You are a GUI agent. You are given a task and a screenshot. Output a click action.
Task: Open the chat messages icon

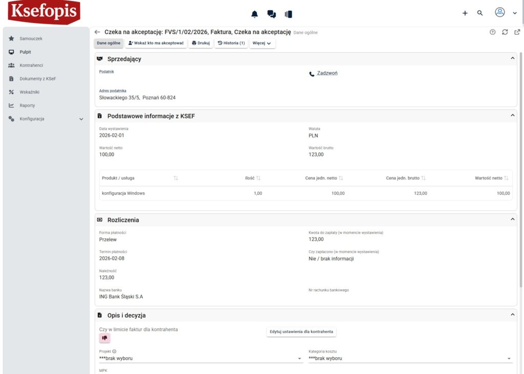pyautogui.click(x=272, y=14)
